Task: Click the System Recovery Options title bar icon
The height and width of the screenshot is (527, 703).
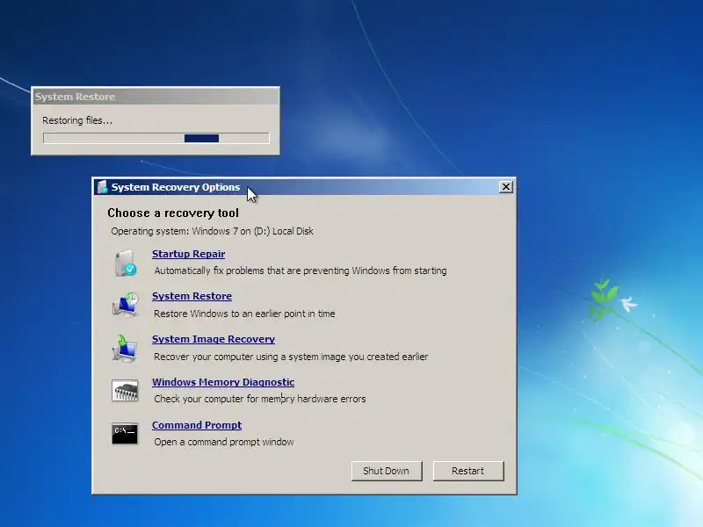Action: (102, 187)
